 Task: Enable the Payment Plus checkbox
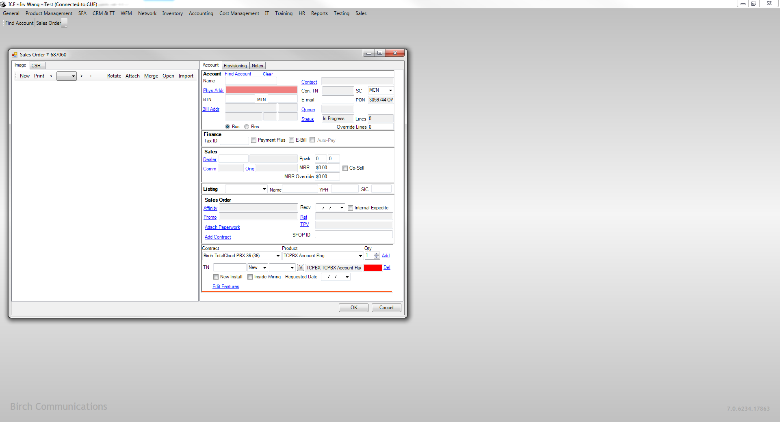coord(253,140)
